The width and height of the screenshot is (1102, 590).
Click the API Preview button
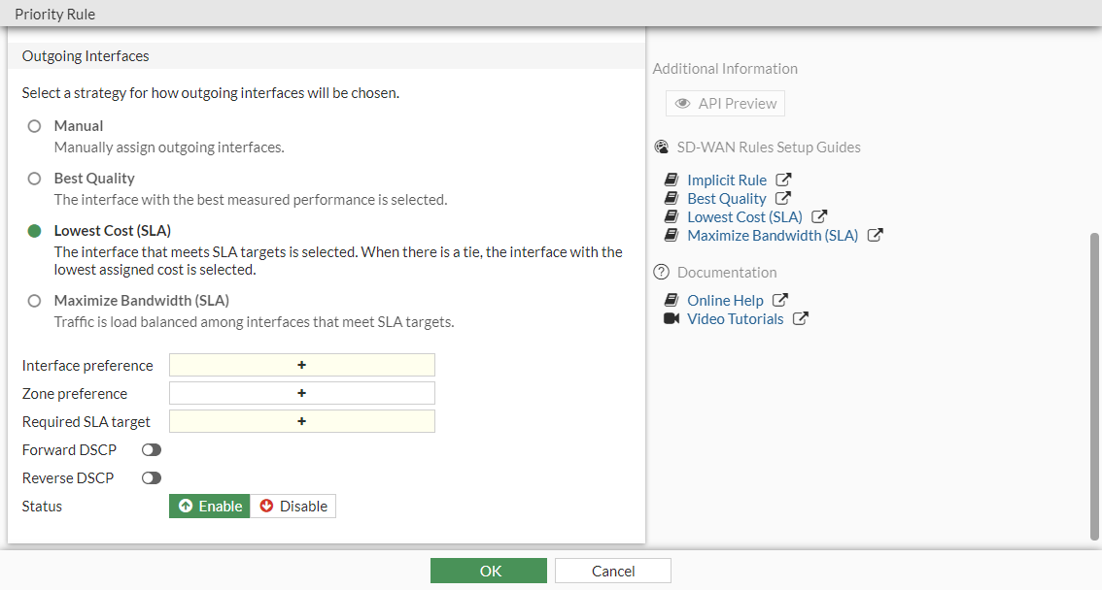[725, 104]
